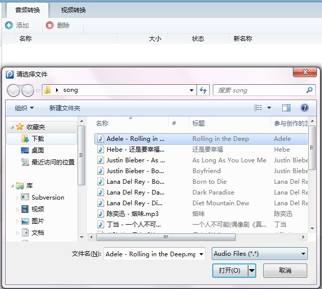Open the 组织 menu
Screen dimensions: 322x289
coord(24,108)
